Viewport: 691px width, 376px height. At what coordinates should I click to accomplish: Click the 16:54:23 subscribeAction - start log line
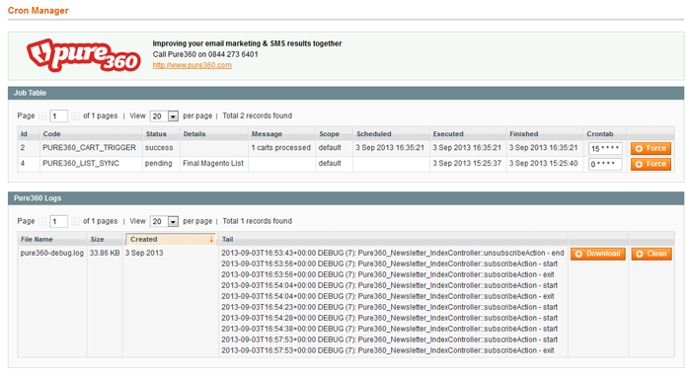(x=390, y=307)
